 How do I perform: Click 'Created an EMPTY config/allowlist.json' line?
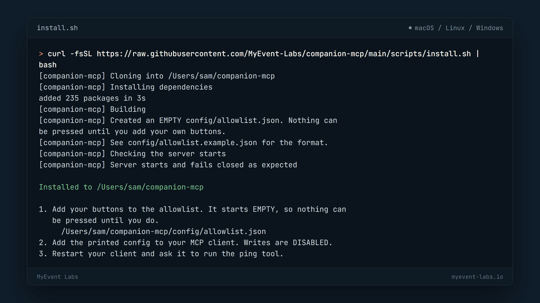coord(188,121)
